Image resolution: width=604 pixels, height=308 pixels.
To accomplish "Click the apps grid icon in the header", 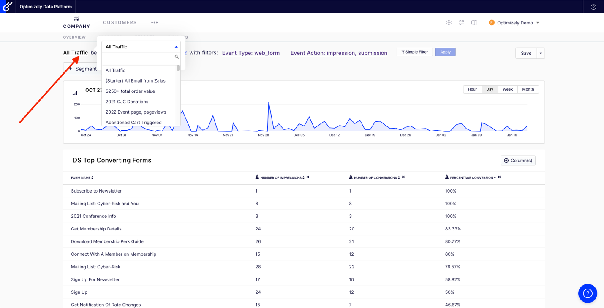I will click(x=461, y=22).
